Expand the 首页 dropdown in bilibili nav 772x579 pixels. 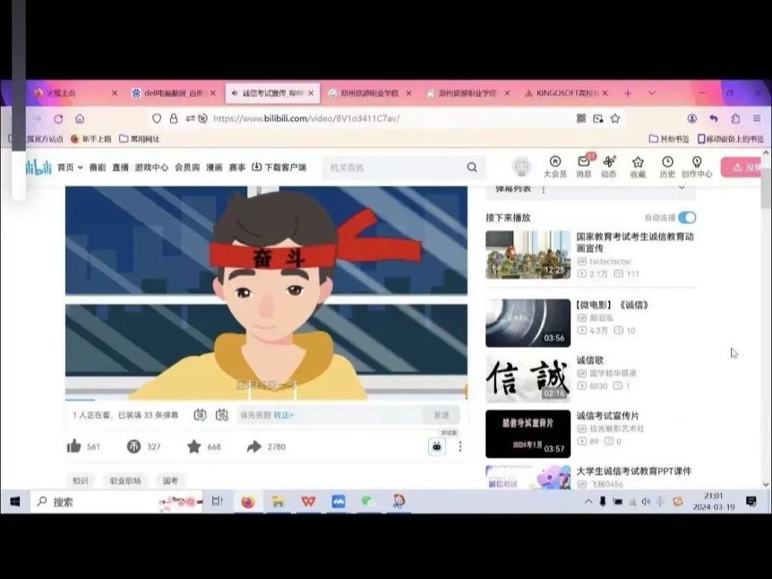pyautogui.click(x=70, y=167)
